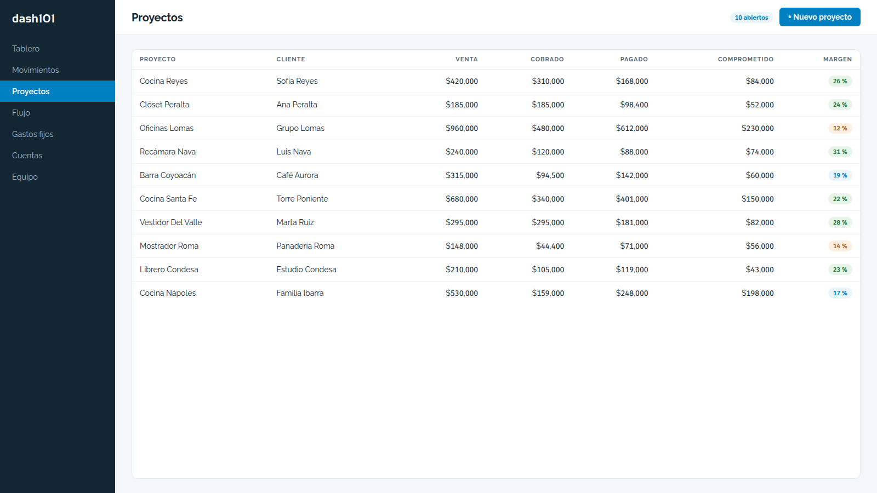Click the $310,000 cobrado value

548,81
